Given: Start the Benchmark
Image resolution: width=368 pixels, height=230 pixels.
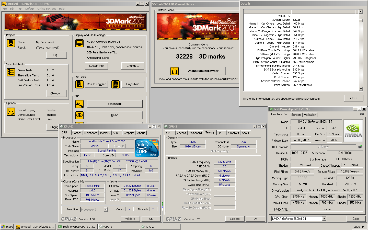Looking at the screenshot, I should (x=115, y=104).
